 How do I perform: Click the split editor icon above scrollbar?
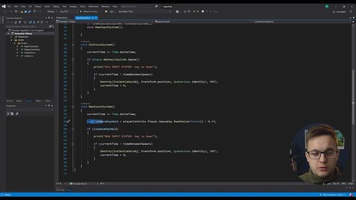tap(353, 22)
